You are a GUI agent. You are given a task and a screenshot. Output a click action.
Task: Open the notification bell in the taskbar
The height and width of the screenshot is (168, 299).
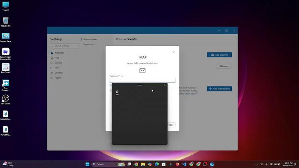pos(295,164)
